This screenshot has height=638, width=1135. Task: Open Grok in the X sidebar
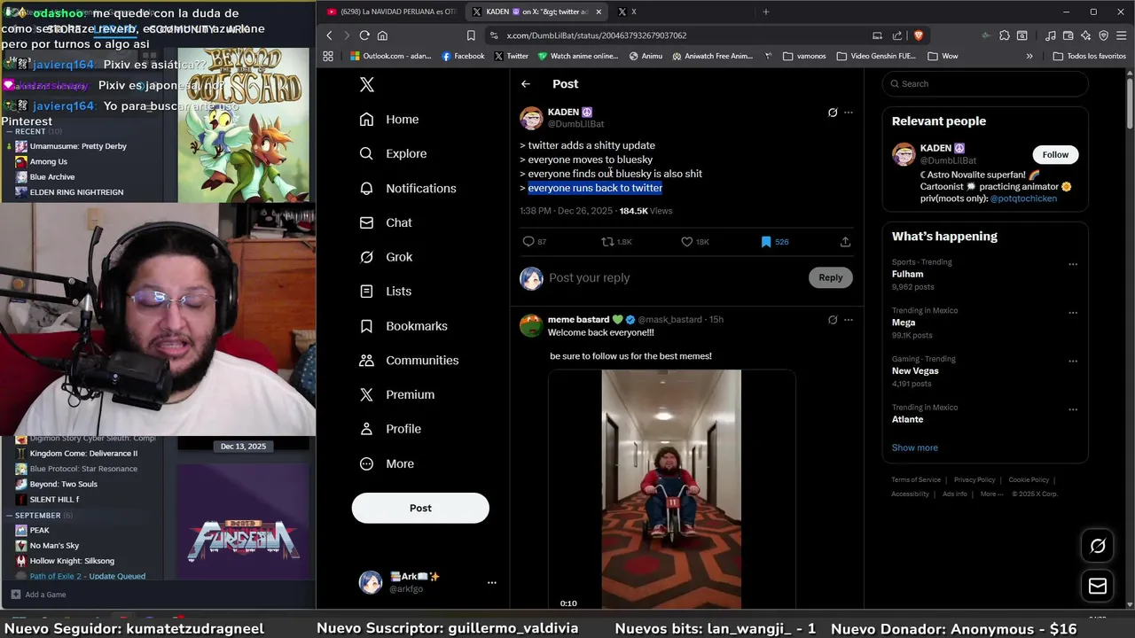[x=386, y=257]
